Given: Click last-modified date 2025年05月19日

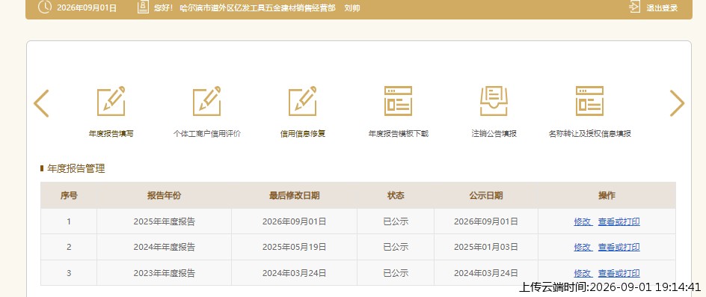Looking at the screenshot, I should click(x=295, y=247).
